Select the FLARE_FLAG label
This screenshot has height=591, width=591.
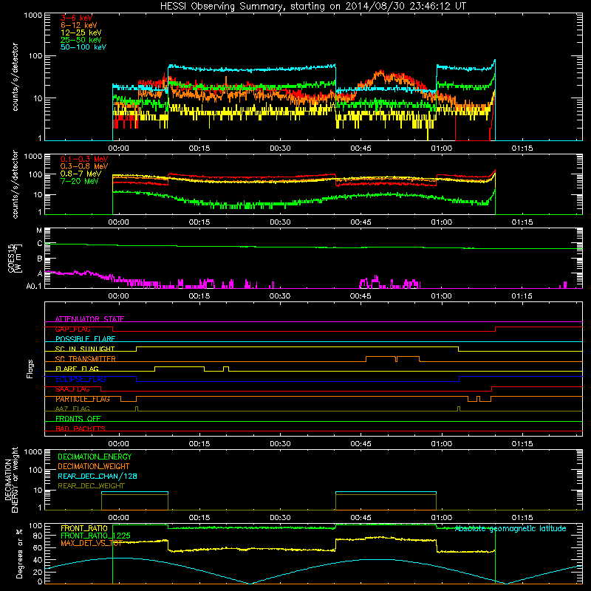click(x=77, y=369)
